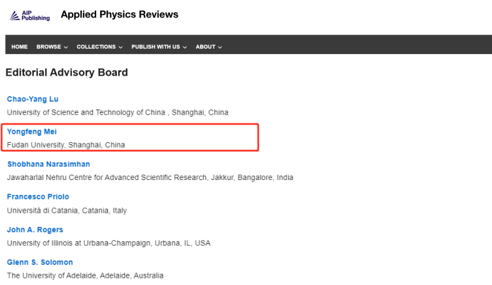Image resolution: width=492 pixels, height=285 pixels.
Task: Click the Università di Catania affiliation text
Action: [67, 211]
